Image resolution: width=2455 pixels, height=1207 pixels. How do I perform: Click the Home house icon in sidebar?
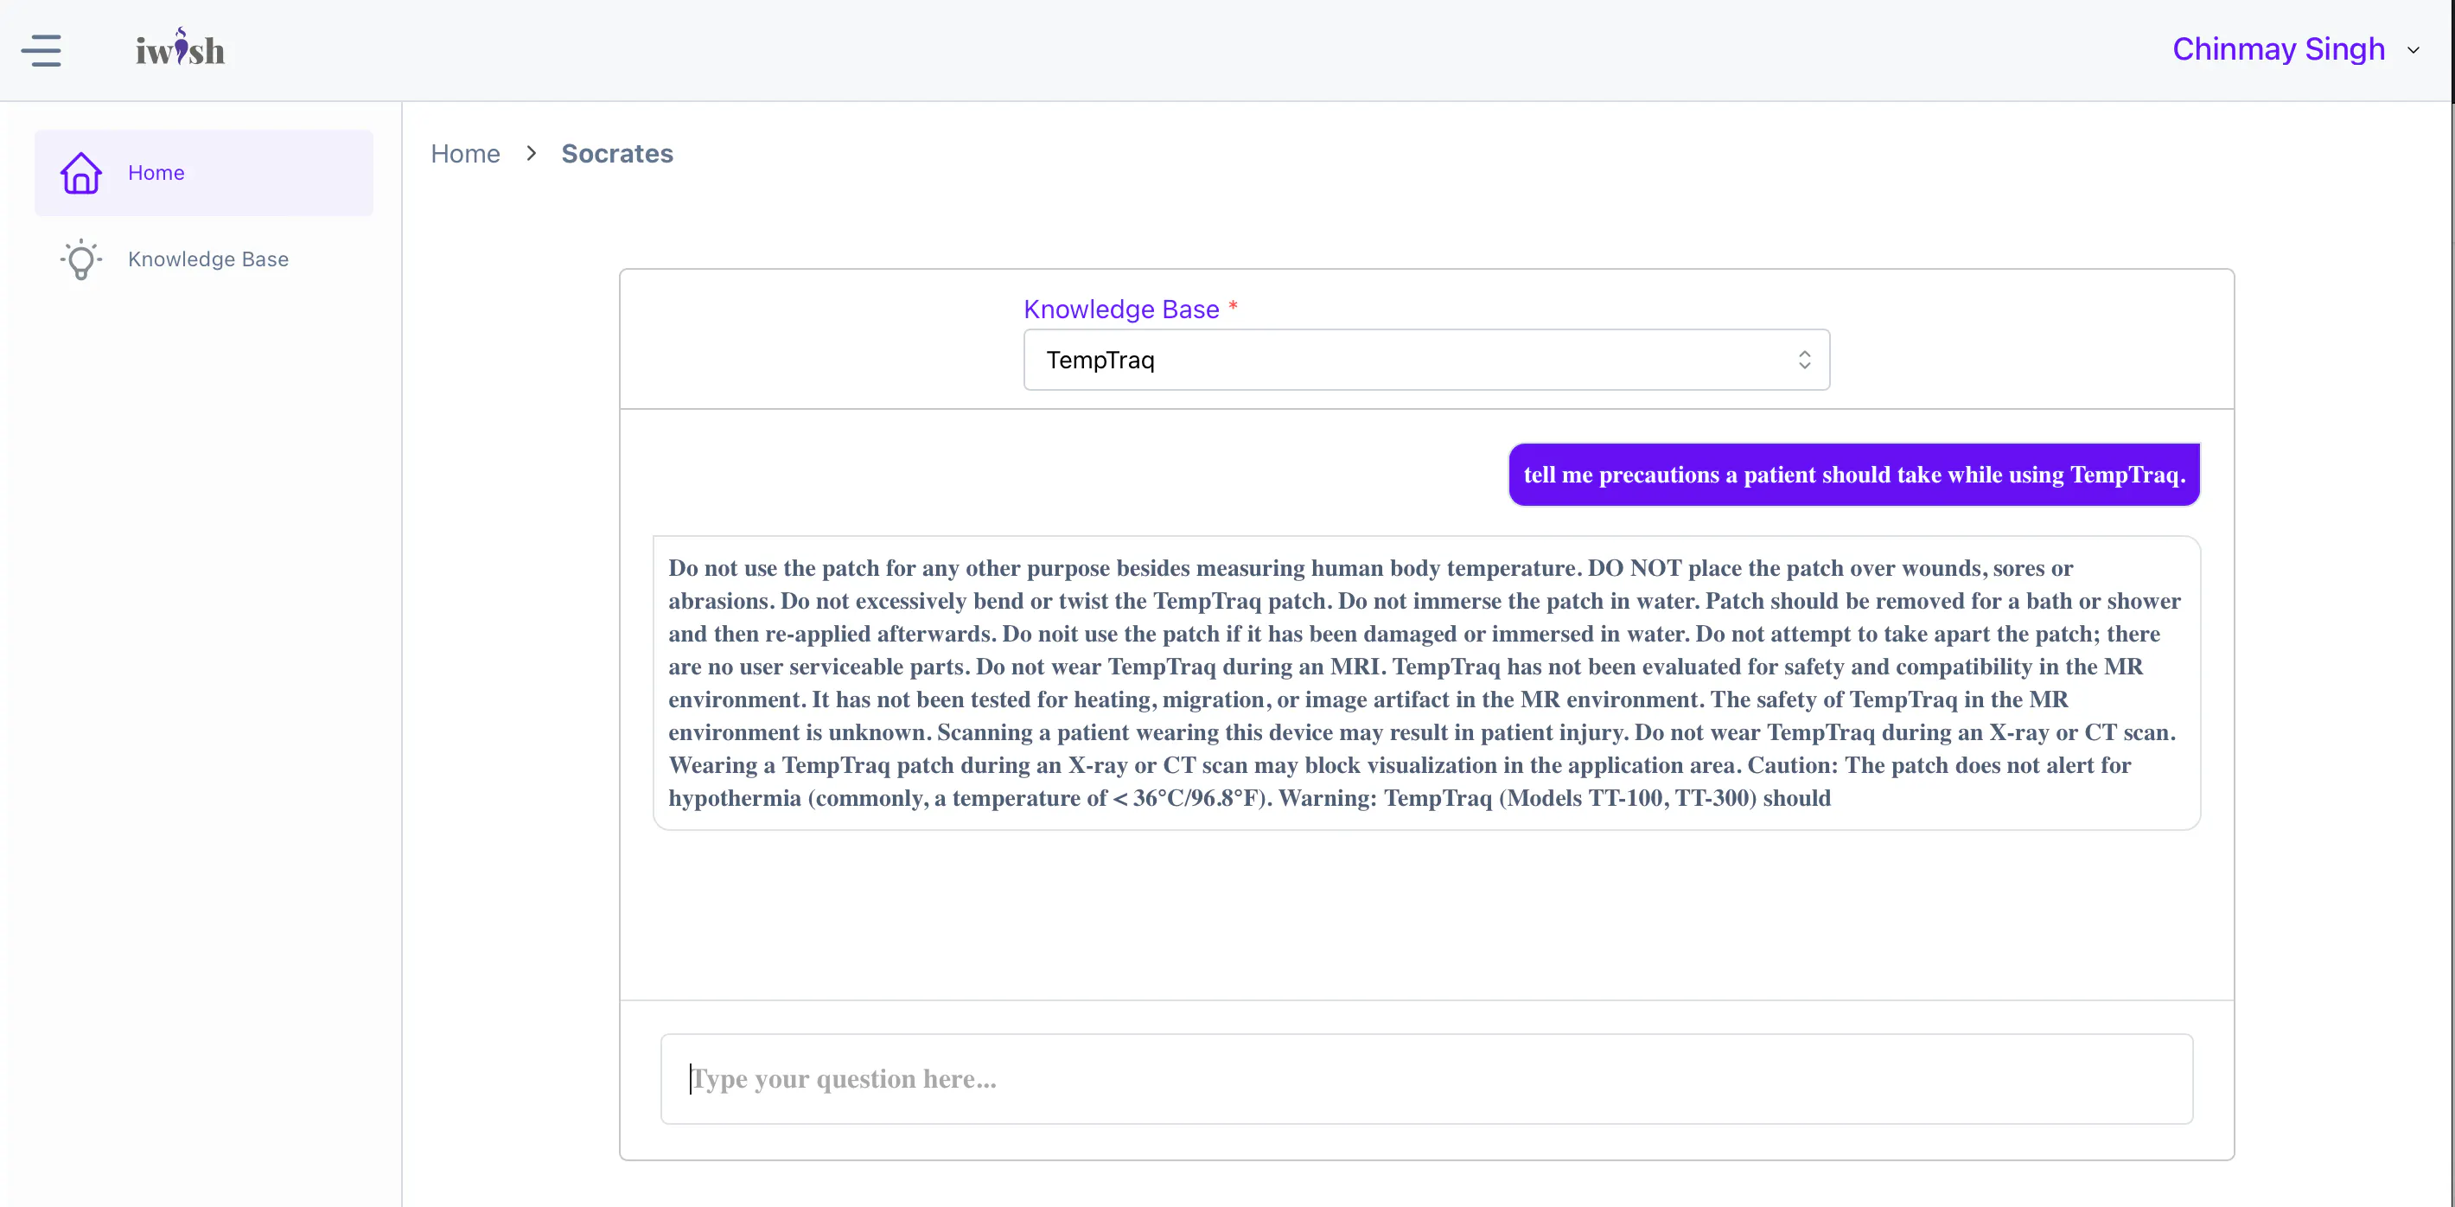tap(81, 173)
